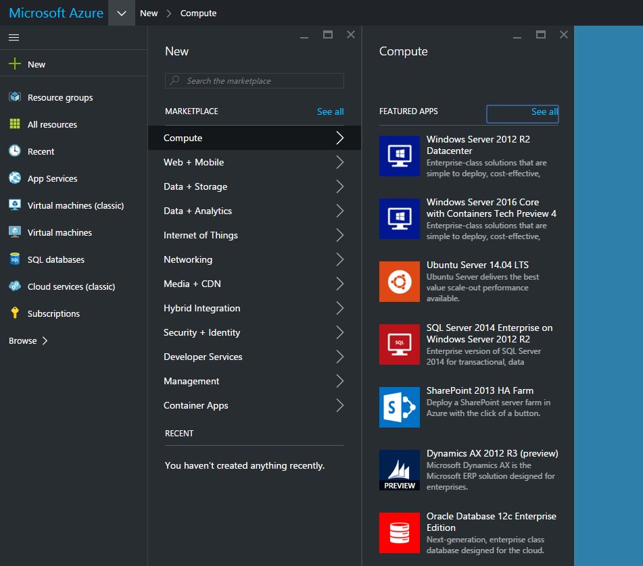Select the Developer Services category
643x566 pixels.
tap(254, 357)
